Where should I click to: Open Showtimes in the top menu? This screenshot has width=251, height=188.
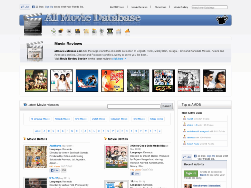161,7
